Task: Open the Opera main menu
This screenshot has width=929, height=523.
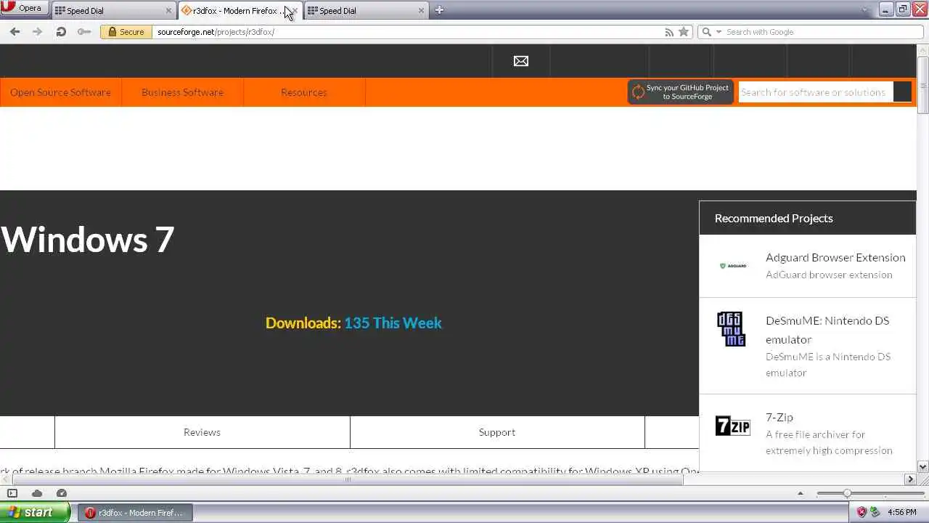Action: point(24,9)
